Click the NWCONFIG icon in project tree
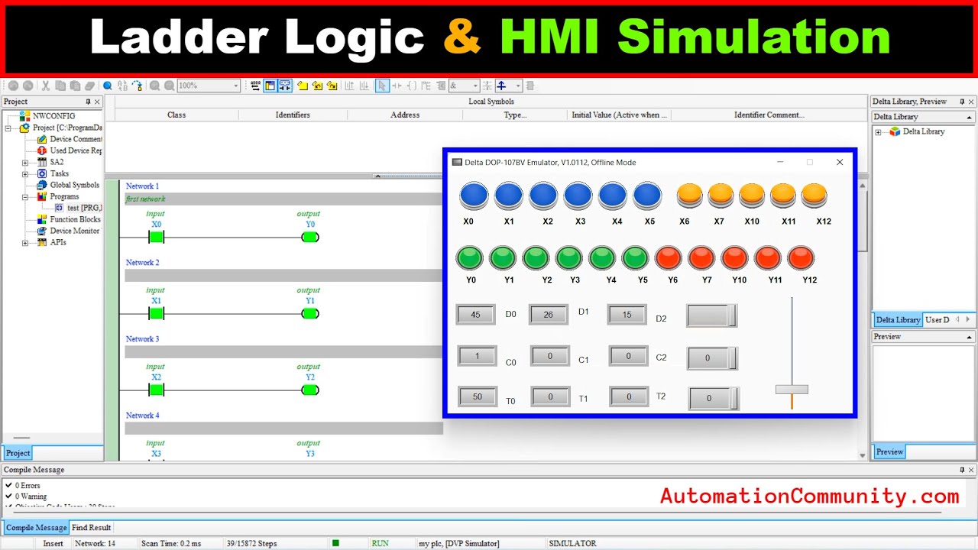 click(x=24, y=116)
